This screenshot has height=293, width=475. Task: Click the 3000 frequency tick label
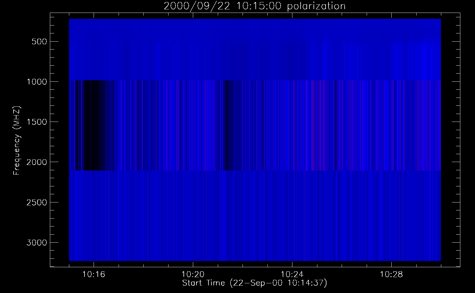click(37, 243)
